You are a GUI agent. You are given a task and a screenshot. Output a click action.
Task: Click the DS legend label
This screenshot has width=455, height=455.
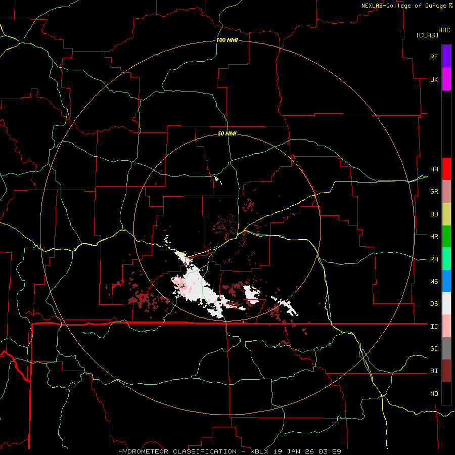434,304
